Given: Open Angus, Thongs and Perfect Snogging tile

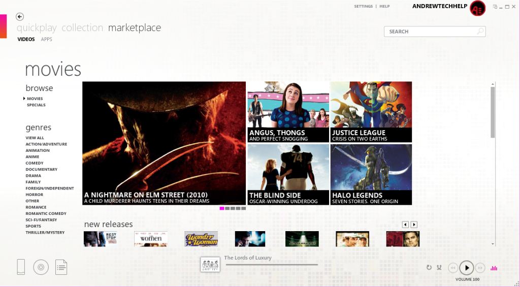Looking at the screenshot, I should (288, 112).
